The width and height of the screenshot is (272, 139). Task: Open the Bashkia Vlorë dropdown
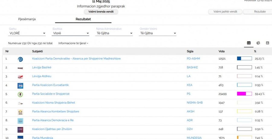pos(70,33)
